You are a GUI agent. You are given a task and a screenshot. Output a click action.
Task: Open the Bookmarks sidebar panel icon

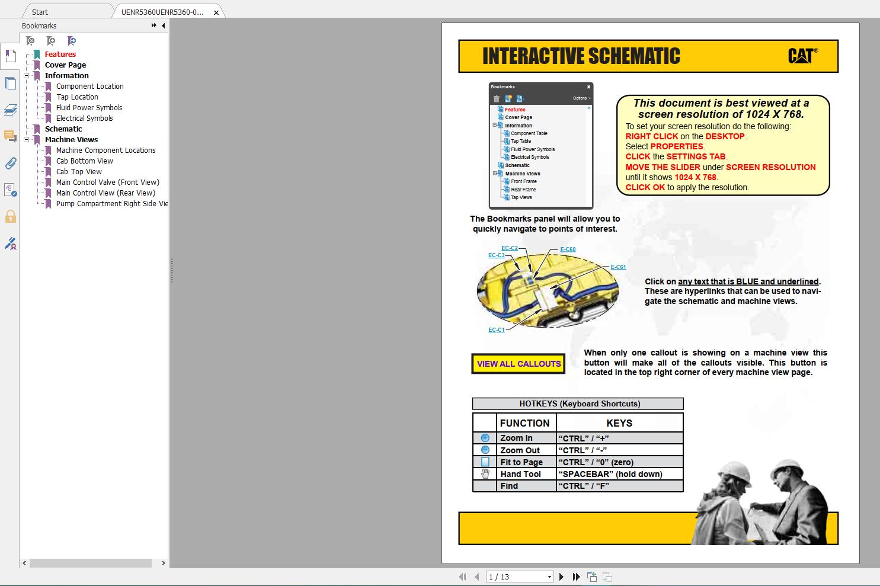pyautogui.click(x=10, y=56)
